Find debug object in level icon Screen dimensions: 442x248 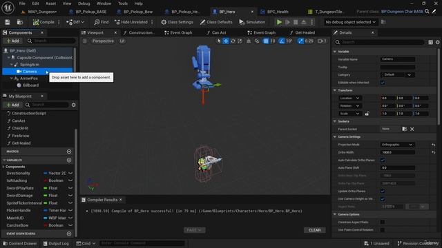tap(383, 22)
